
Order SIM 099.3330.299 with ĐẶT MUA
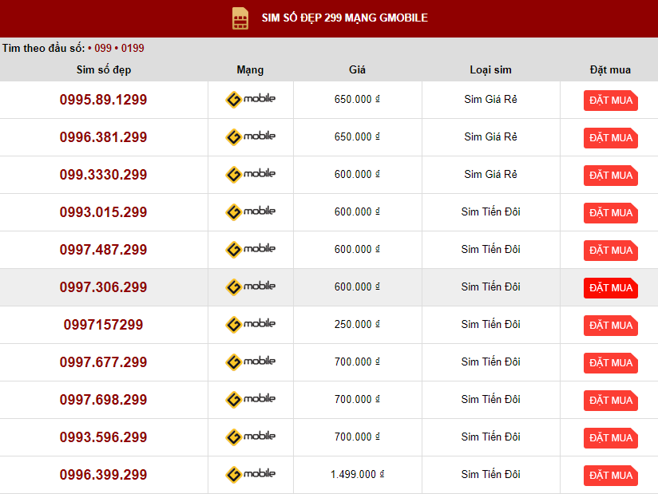pyautogui.click(x=611, y=176)
